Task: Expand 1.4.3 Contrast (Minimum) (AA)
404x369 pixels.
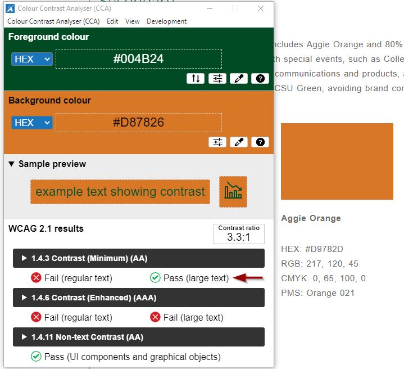Action: tap(139, 258)
